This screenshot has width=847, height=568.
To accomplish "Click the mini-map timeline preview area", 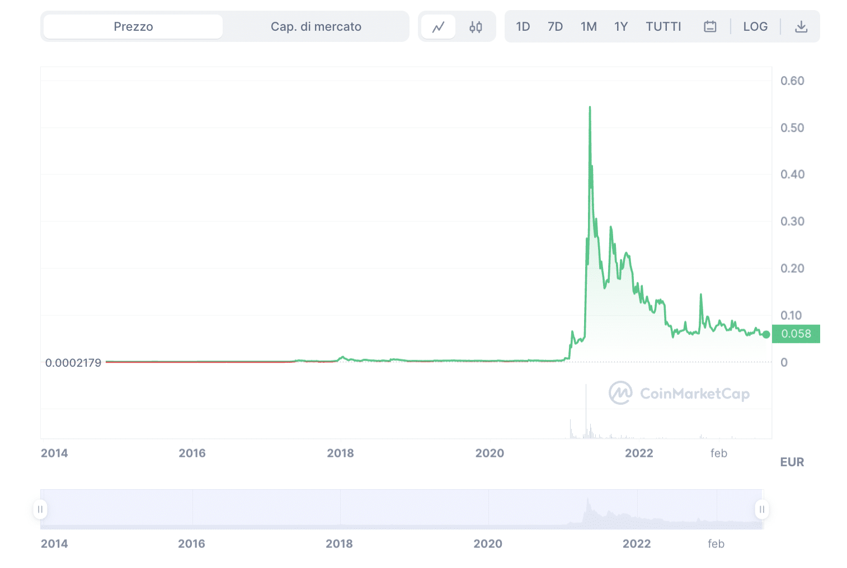I will (401, 508).
